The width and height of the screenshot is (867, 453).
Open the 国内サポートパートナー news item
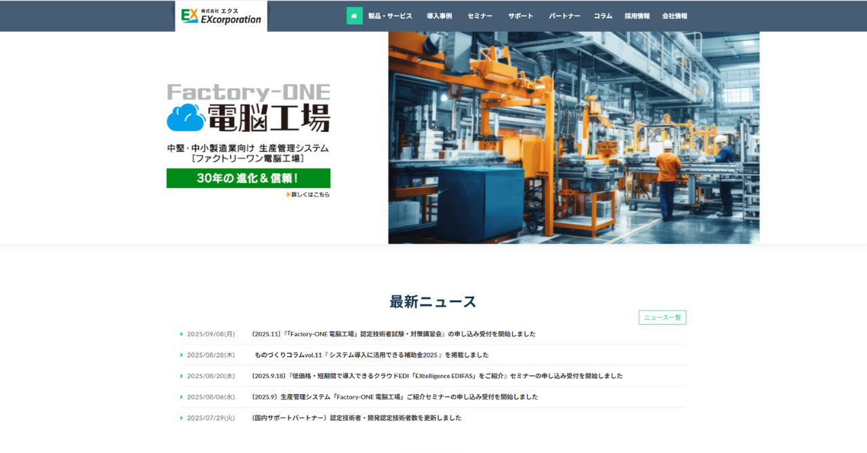click(x=356, y=418)
